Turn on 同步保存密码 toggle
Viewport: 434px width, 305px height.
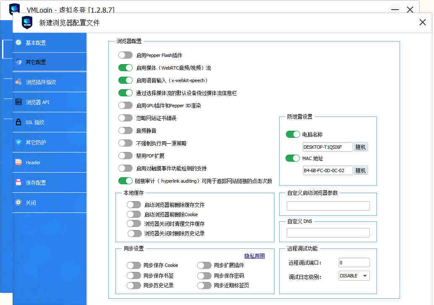point(204,275)
